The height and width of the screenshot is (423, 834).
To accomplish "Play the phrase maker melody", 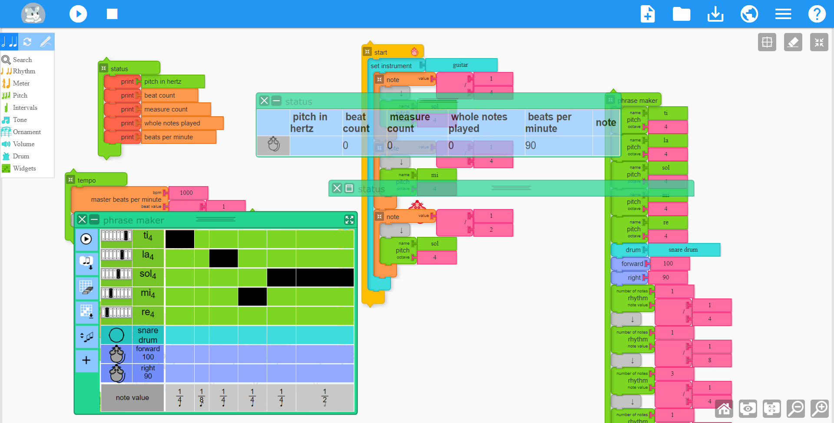I will pyautogui.click(x=86, y=239).
